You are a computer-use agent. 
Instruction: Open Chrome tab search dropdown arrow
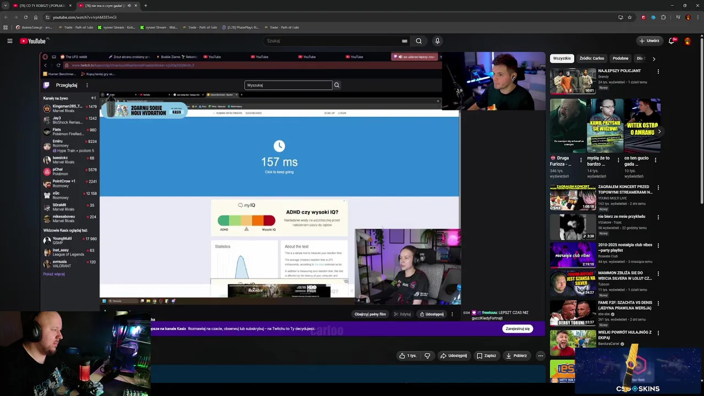pyautogui.click(x=5, y=5)
